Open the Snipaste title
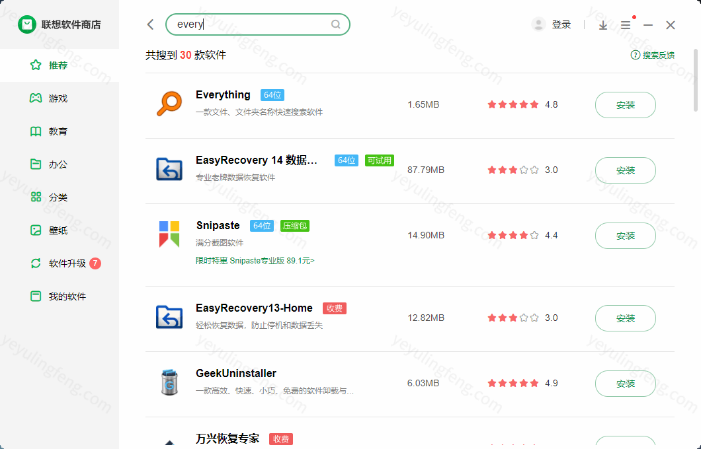Viewport: 701px width, 449px height. tap(218, 225)
